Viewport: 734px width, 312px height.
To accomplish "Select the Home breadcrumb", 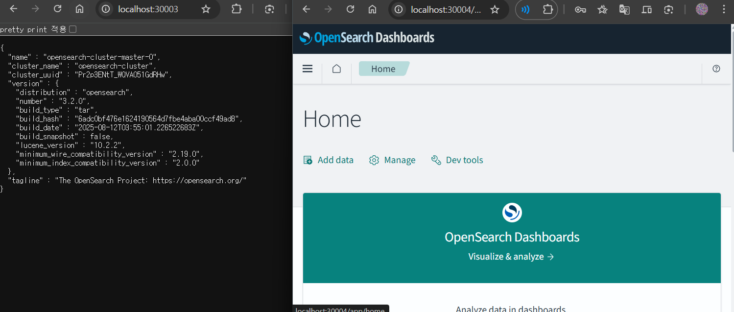I will [383, 69].
